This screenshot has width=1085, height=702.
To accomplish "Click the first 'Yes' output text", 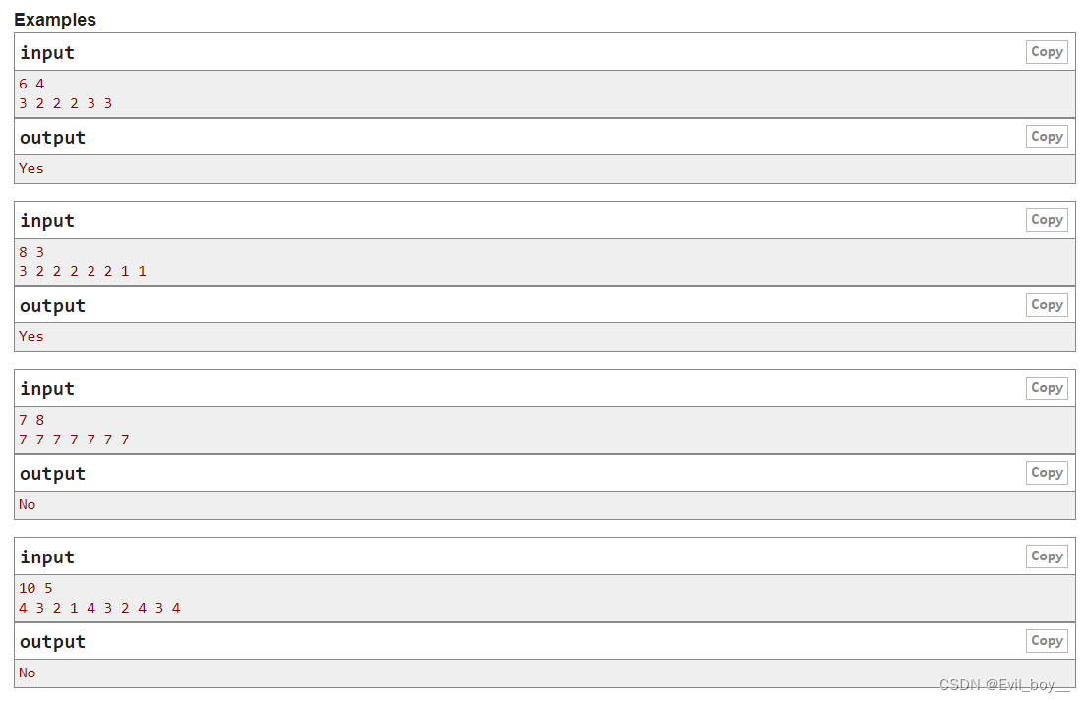I will click(30, 168).
